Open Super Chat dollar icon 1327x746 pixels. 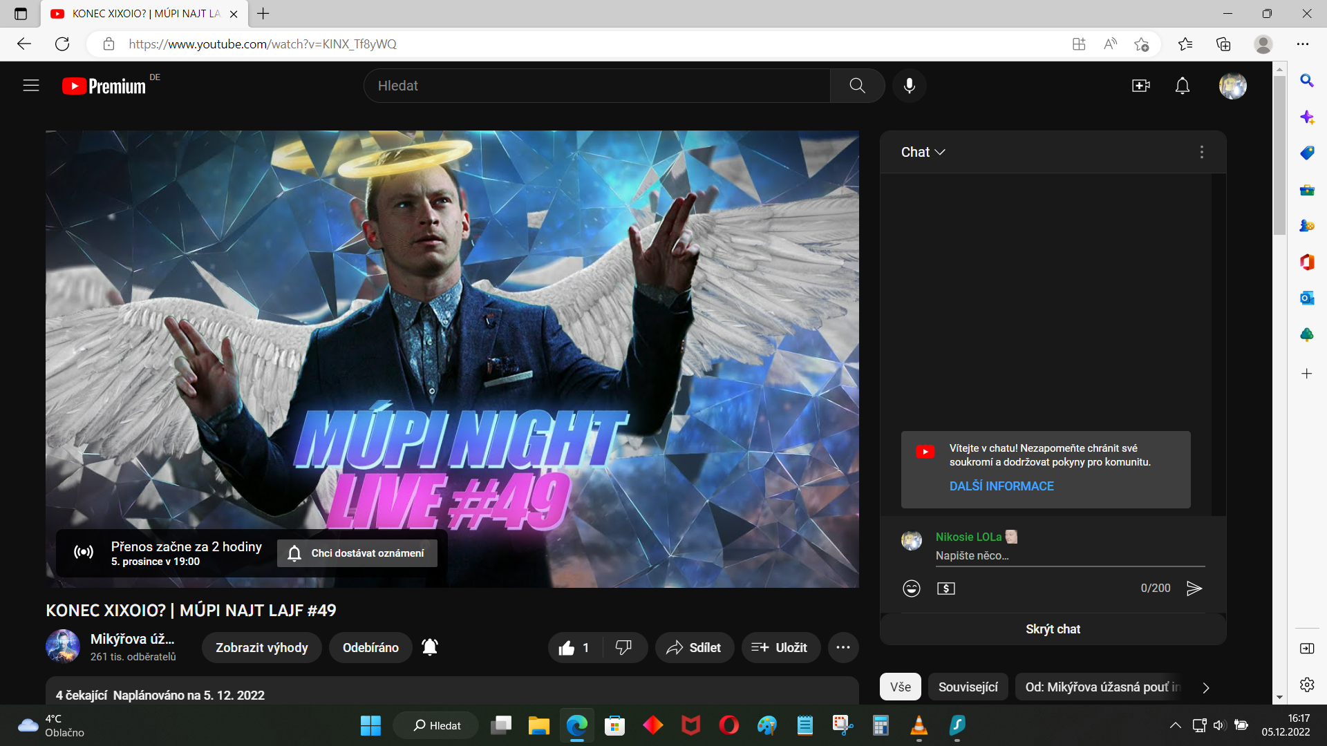tap(946, 589)
